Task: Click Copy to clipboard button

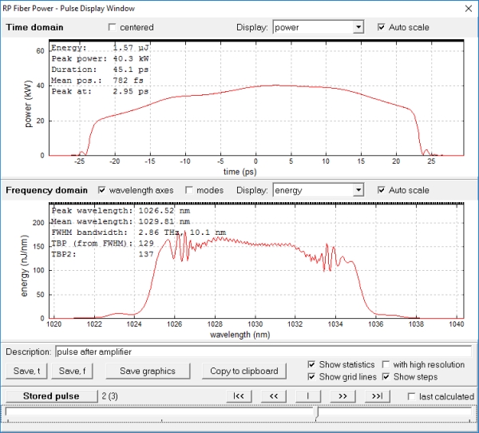Action: click(x=243, y=371)
